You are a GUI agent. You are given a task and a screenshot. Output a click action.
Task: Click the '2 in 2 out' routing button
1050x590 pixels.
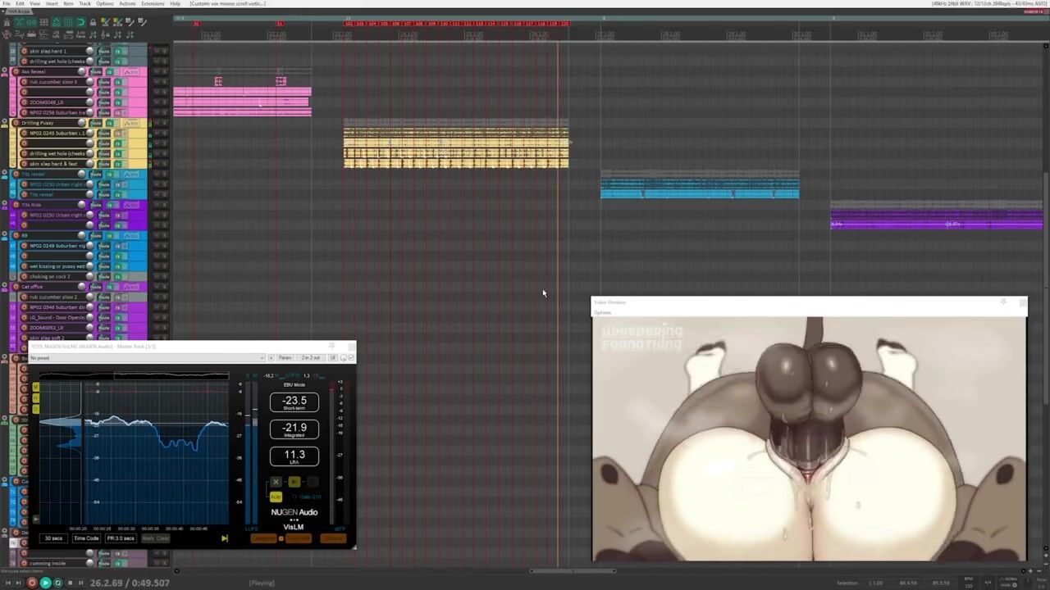pyautogui.click(x=311, y=358)
